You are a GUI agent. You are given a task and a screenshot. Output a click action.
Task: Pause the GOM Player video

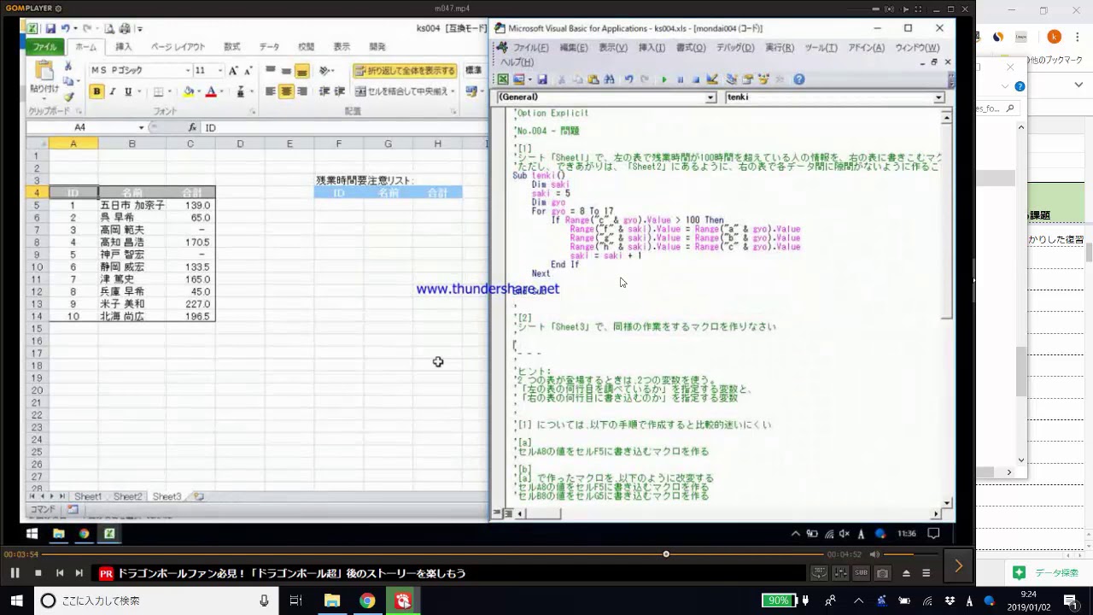pyautogui.click(x=15, y=573)
